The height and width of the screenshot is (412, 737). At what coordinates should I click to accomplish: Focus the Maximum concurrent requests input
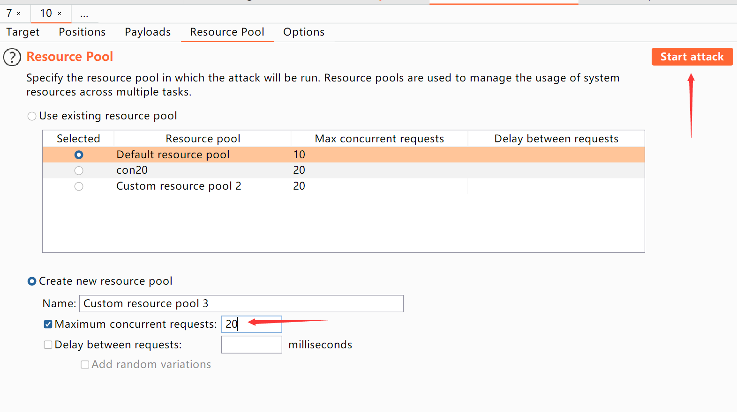(x=251, y=324)
